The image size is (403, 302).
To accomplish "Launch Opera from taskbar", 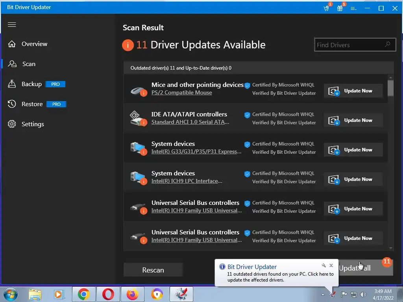I will click(108, 294).
